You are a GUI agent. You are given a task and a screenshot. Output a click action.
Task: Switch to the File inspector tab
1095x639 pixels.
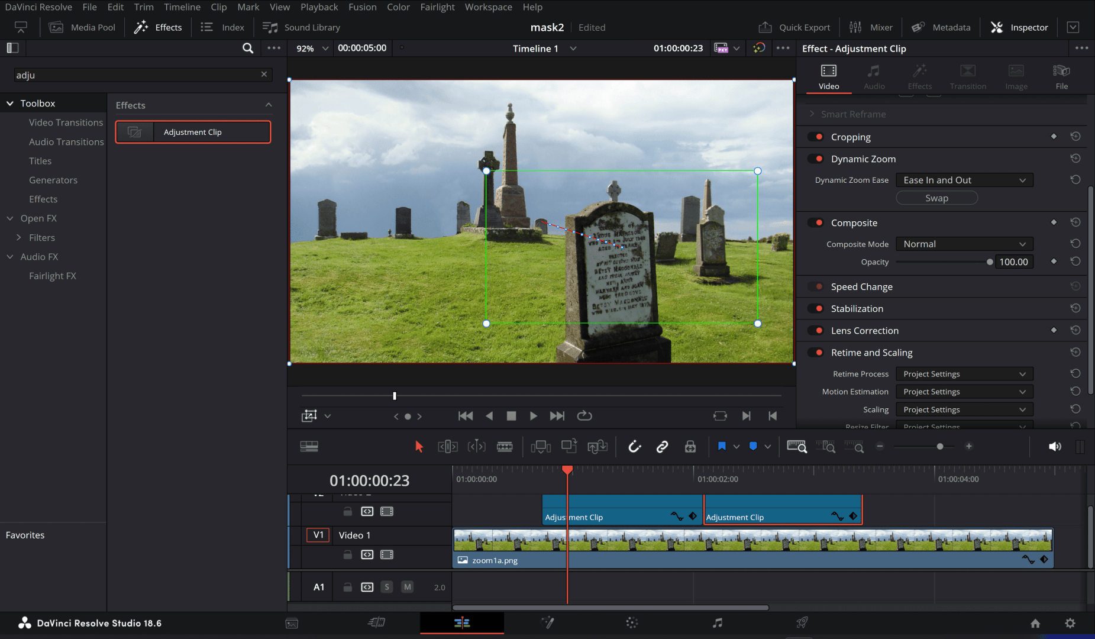(x=1061, y=77)
